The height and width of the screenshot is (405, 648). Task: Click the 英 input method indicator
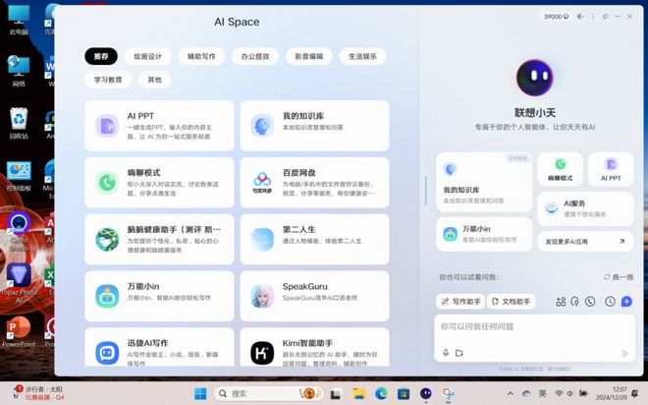pyautogui.click(x=542, y=393)
